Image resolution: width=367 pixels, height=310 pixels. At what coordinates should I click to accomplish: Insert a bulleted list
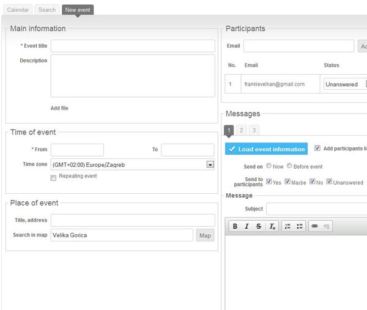pyautogui.click(x=300, y=226)
